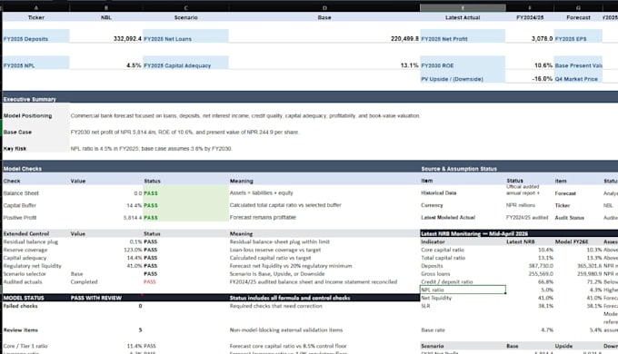This screenshot has width=618, height=354.
Task: Click the 'Ticker' cell in the top row
Action: pos(35,17)
